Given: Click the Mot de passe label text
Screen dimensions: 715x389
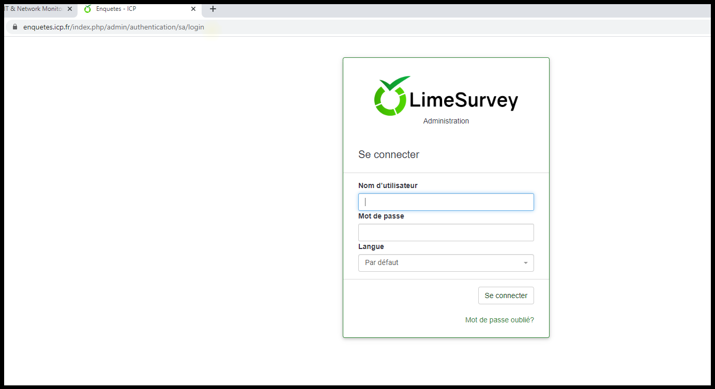Looking at the screenshot, I should coord(381,216).
